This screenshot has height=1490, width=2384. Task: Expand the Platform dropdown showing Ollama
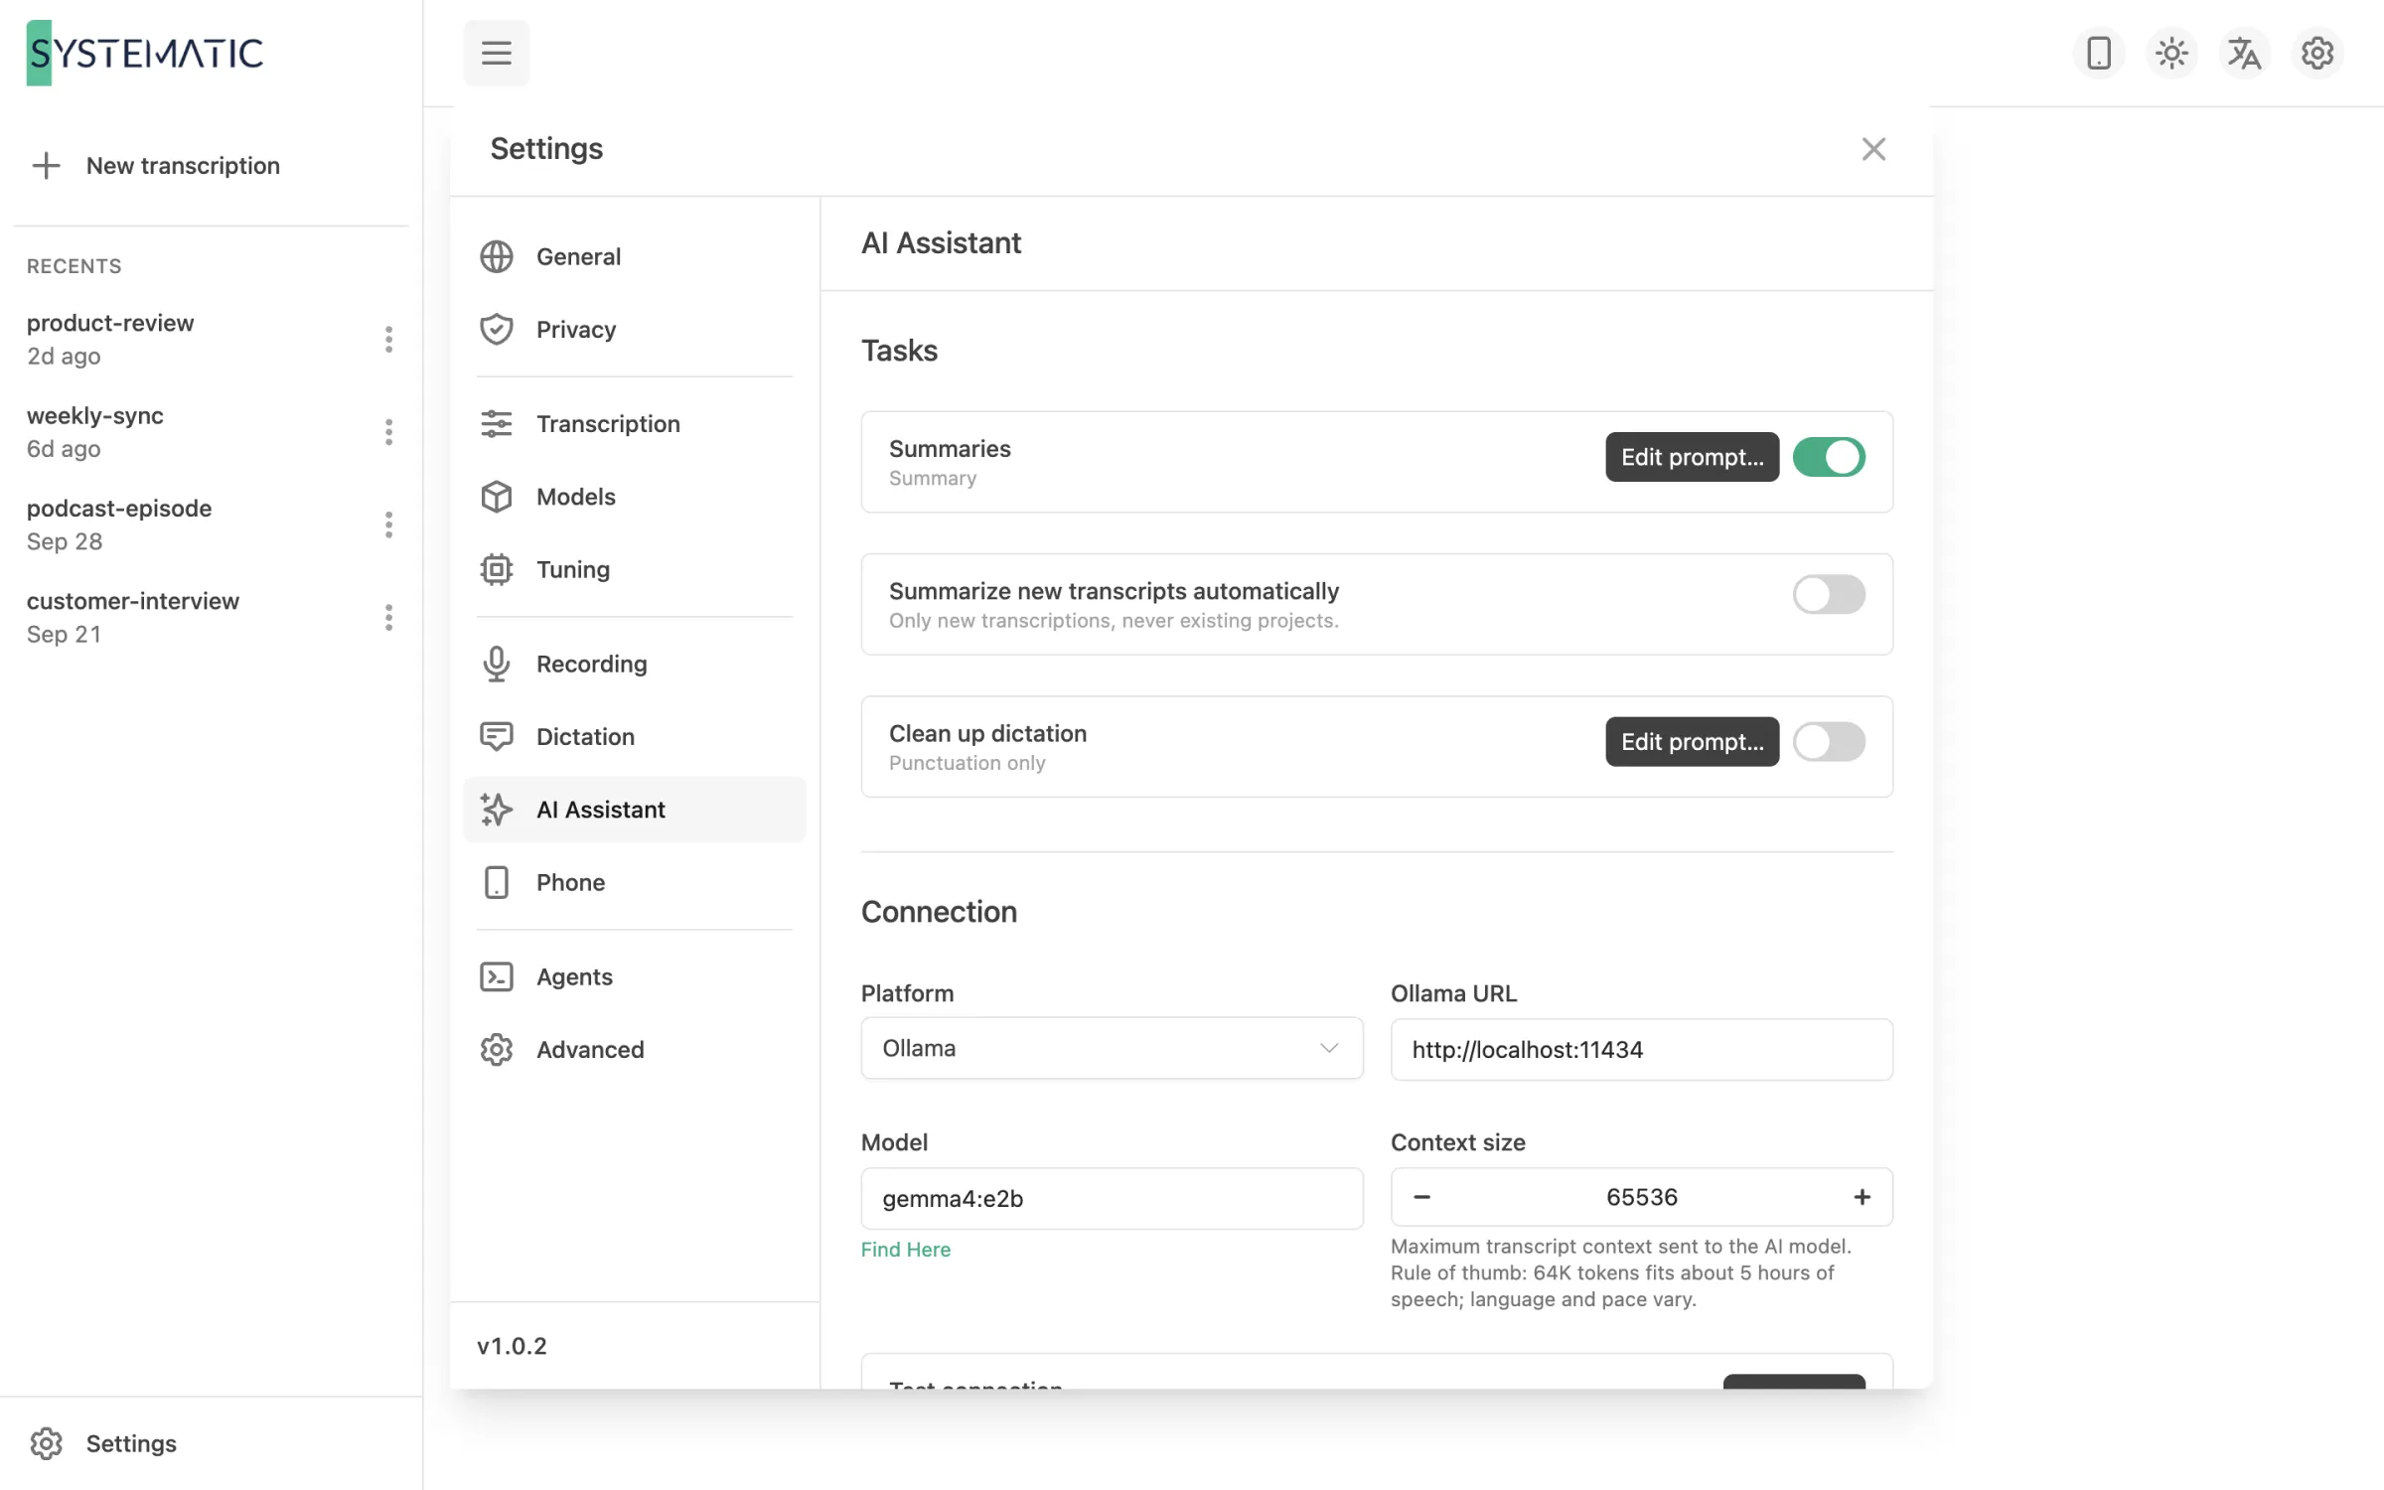1112,1048
